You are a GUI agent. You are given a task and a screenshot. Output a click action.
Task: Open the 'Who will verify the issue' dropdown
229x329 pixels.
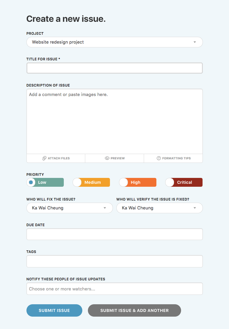pyautogui.click(x=159, y=208)
